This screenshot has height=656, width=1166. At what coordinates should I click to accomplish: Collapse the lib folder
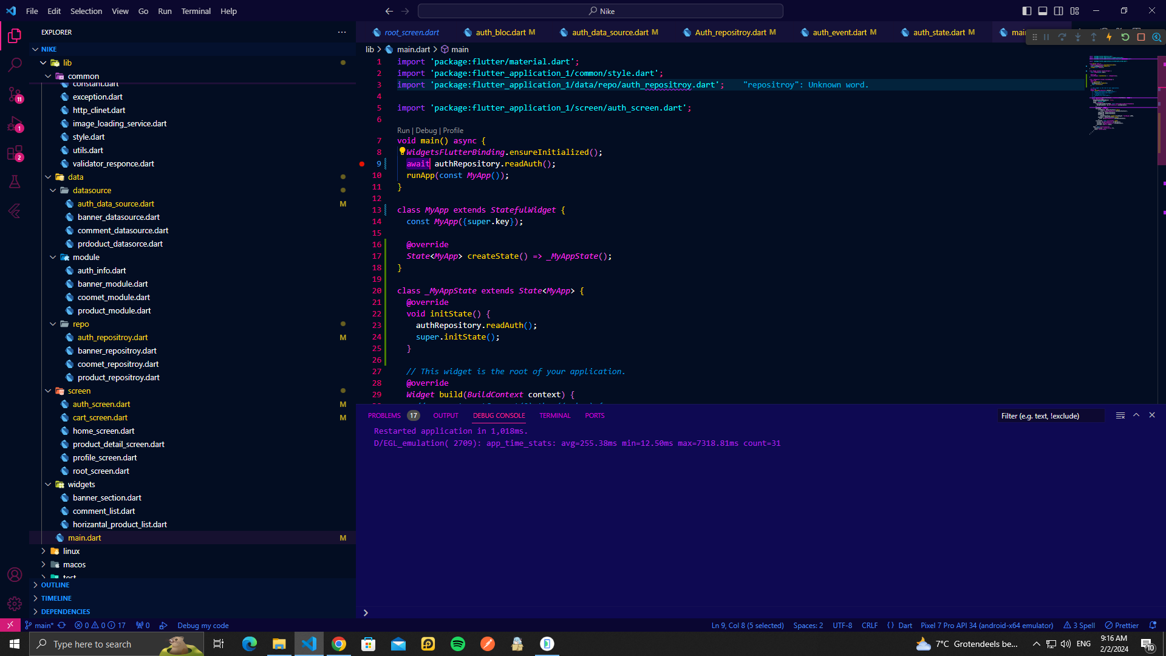click(x=43, y=63)
